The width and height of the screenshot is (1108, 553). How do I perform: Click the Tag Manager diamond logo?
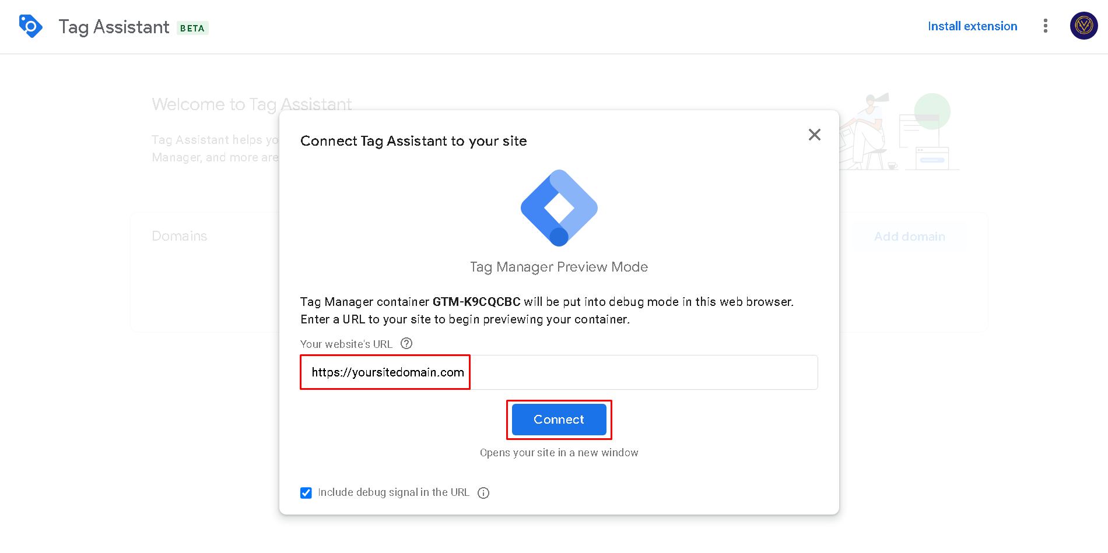click(559, 208)
